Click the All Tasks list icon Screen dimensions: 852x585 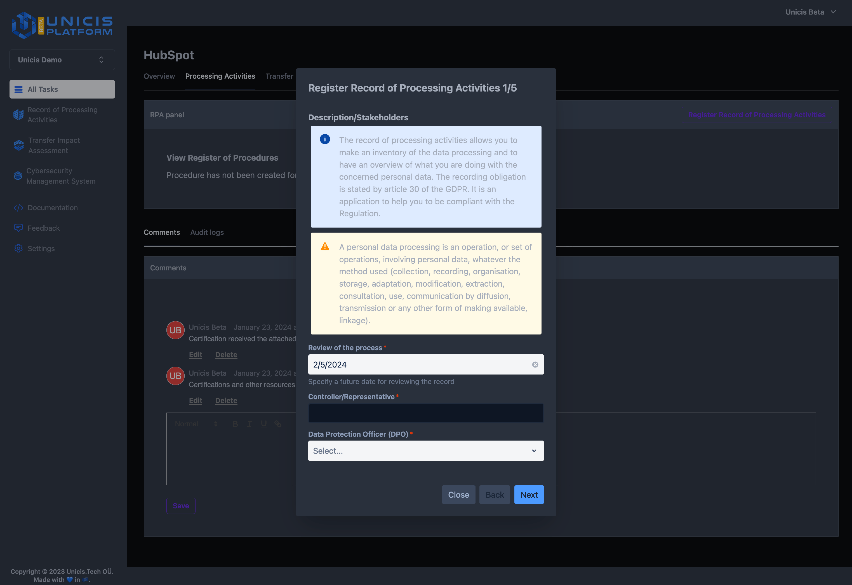point(18,89)
